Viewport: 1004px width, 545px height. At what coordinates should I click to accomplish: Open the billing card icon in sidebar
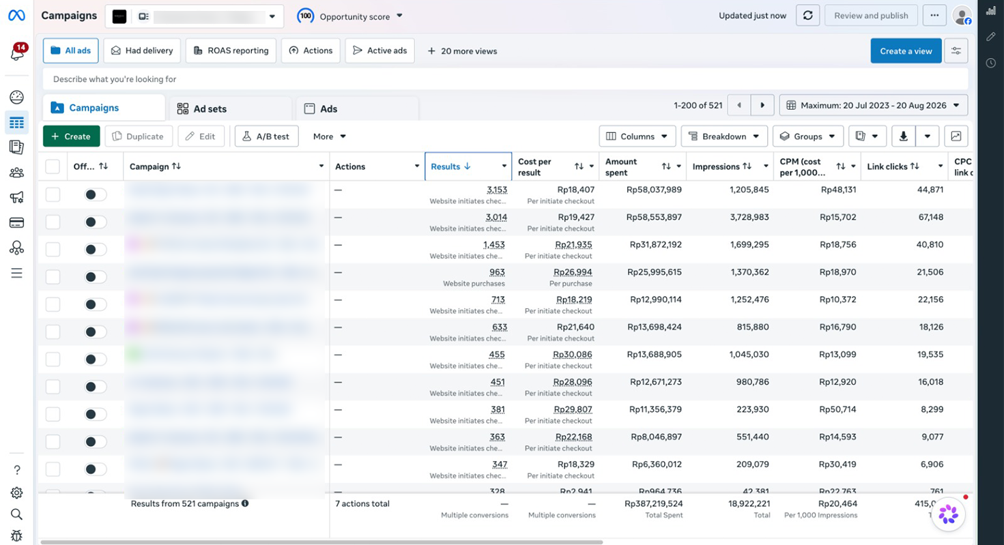point(17,222)
